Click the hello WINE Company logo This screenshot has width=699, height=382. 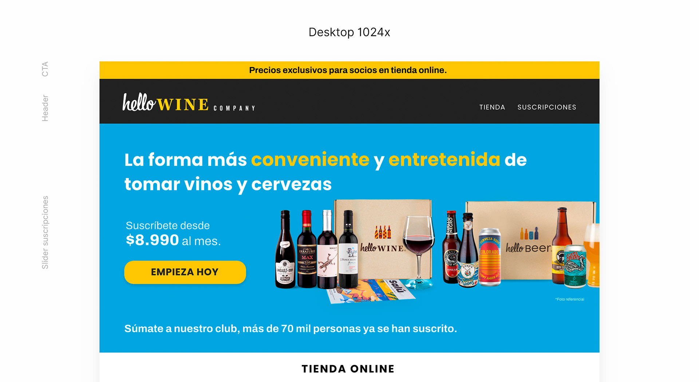(189, 102)
